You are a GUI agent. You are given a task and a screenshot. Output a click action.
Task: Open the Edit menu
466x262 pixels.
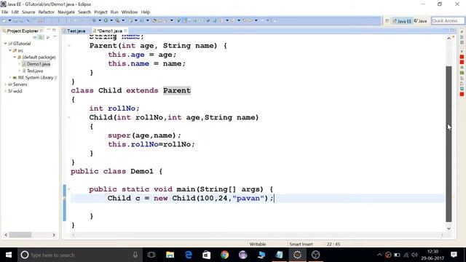tap(15, 12)
